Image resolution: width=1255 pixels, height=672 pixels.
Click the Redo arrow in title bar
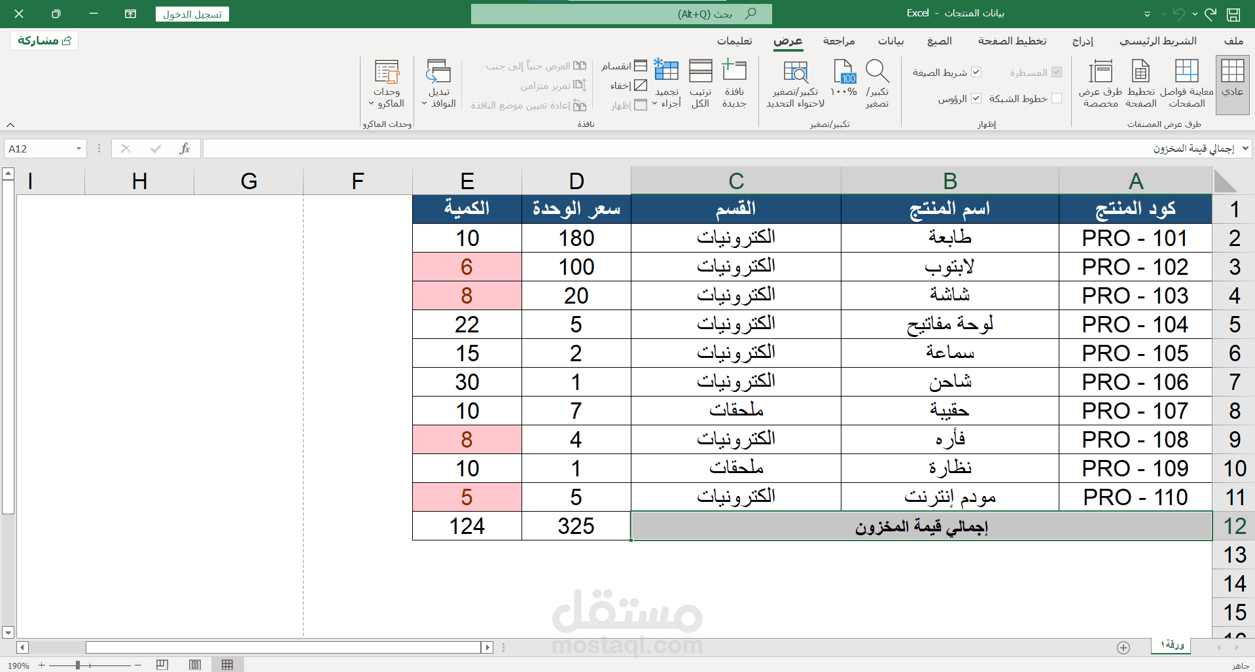pyautogui.click(x=1210, y=14)
